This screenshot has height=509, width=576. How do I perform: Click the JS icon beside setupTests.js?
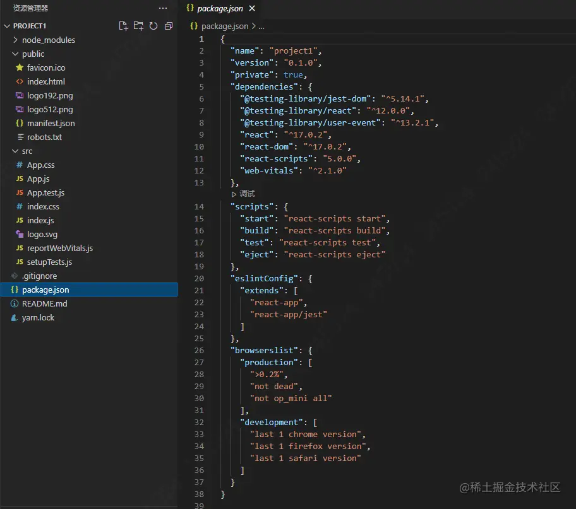coord(20,262)
